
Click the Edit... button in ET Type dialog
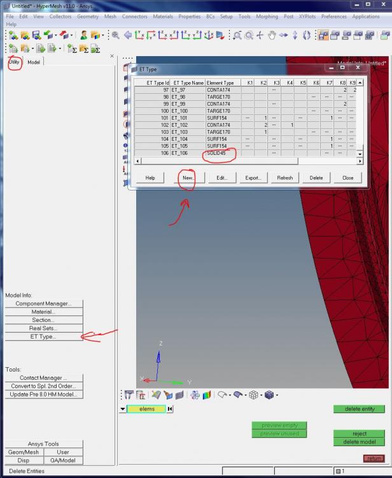click(x=222, y=178)
